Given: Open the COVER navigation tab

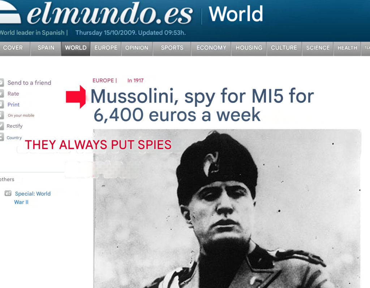Looking at the screenshot, I should point(13,48).
